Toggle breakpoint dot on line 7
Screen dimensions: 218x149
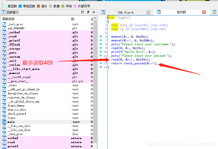[x=101, y=40]
